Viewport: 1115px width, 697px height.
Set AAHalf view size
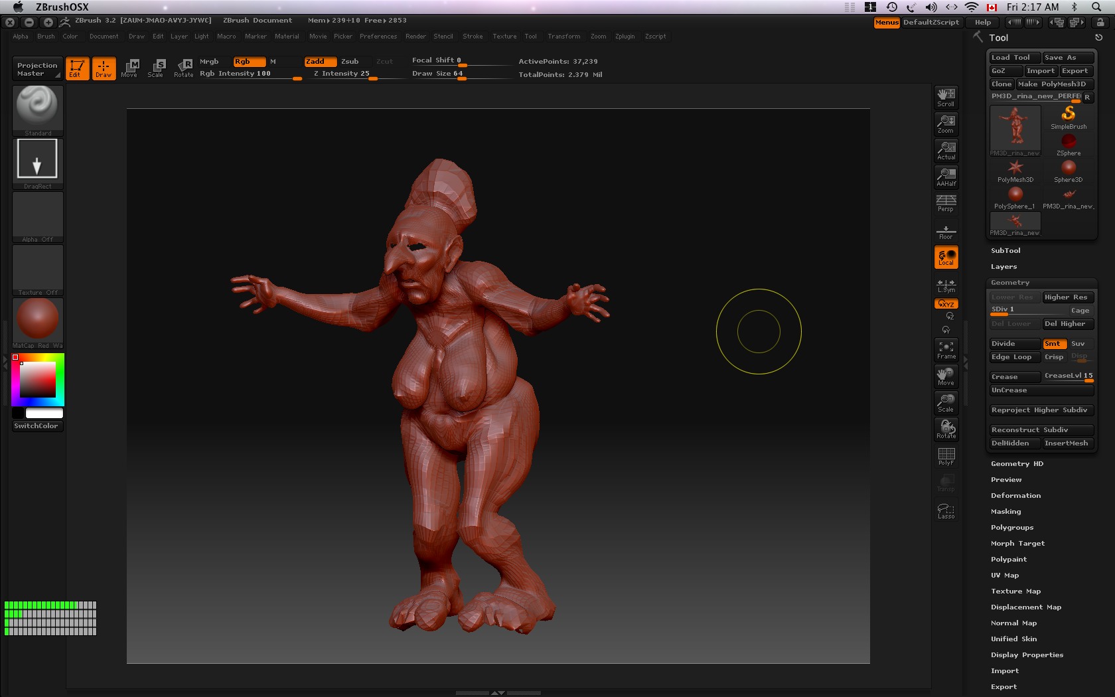[x=946, y=177]
